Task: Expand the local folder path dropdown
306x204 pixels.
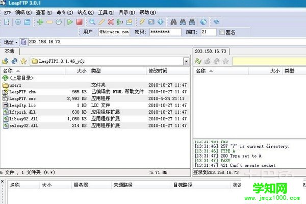Action: point(186,62)
